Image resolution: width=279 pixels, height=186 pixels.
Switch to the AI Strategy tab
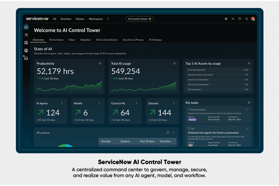pyautogui.click(x=155, y=40)
